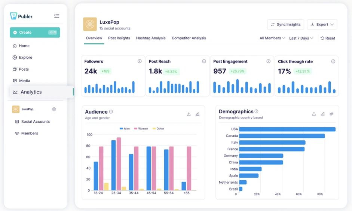The image size is (352, 211).
Task: Export the Audience chart via share icon
Action: [x=189, y=114]
